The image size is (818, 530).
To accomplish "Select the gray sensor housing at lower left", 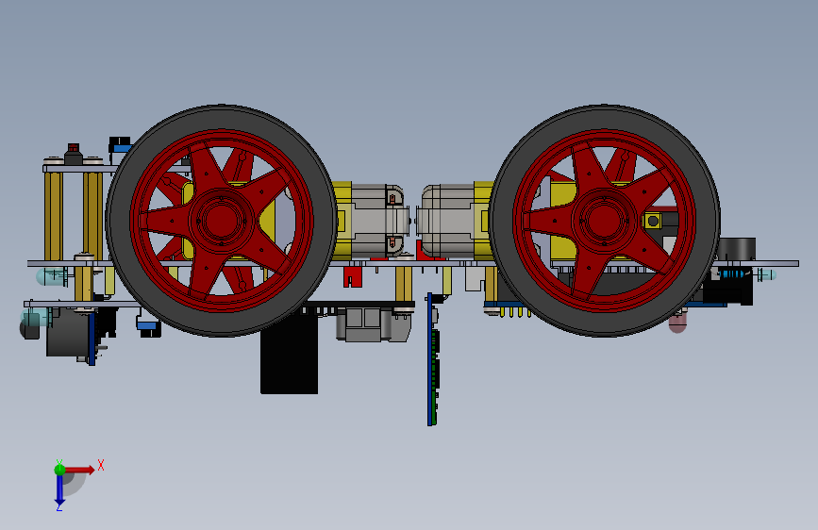I will point(67,332).
